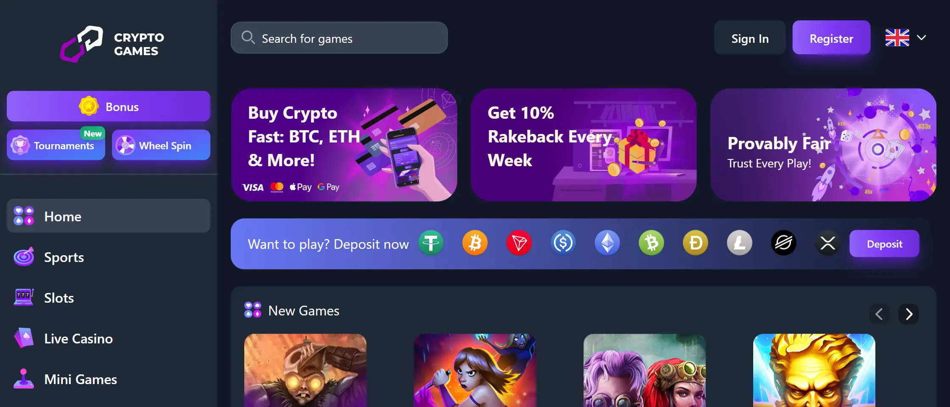Click the Litecoin silver coin icon

[740, 243]
